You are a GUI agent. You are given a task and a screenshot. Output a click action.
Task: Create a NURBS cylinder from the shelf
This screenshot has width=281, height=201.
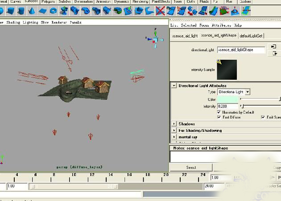coord(21,11)
